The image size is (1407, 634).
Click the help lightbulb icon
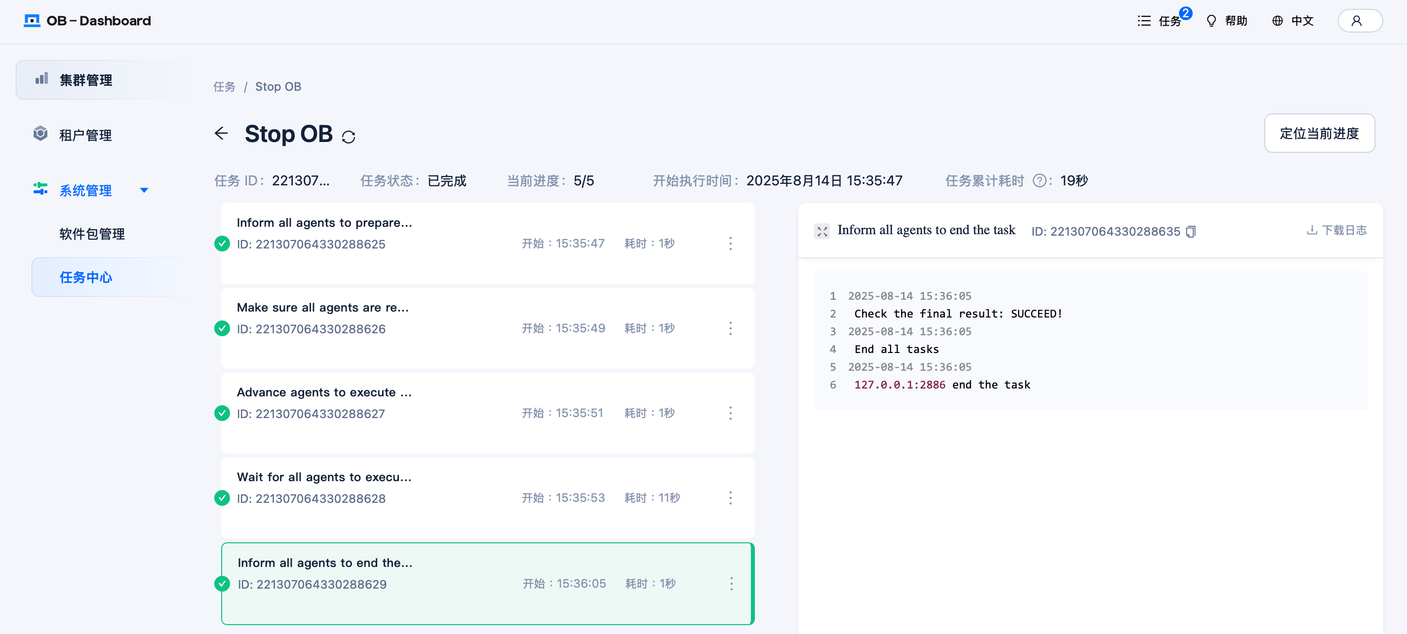tap(1211, 21)
